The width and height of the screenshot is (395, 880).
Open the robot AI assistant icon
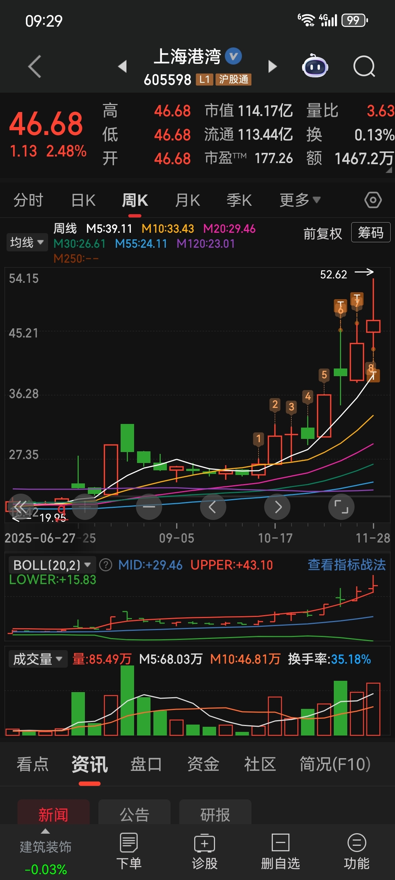click(x=315, y=66)
